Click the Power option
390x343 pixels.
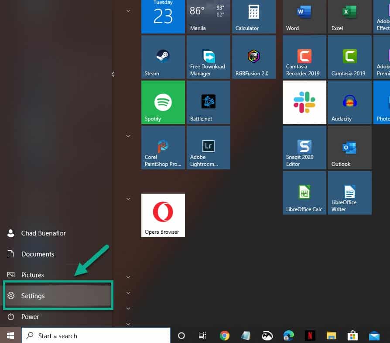point(29,316)
